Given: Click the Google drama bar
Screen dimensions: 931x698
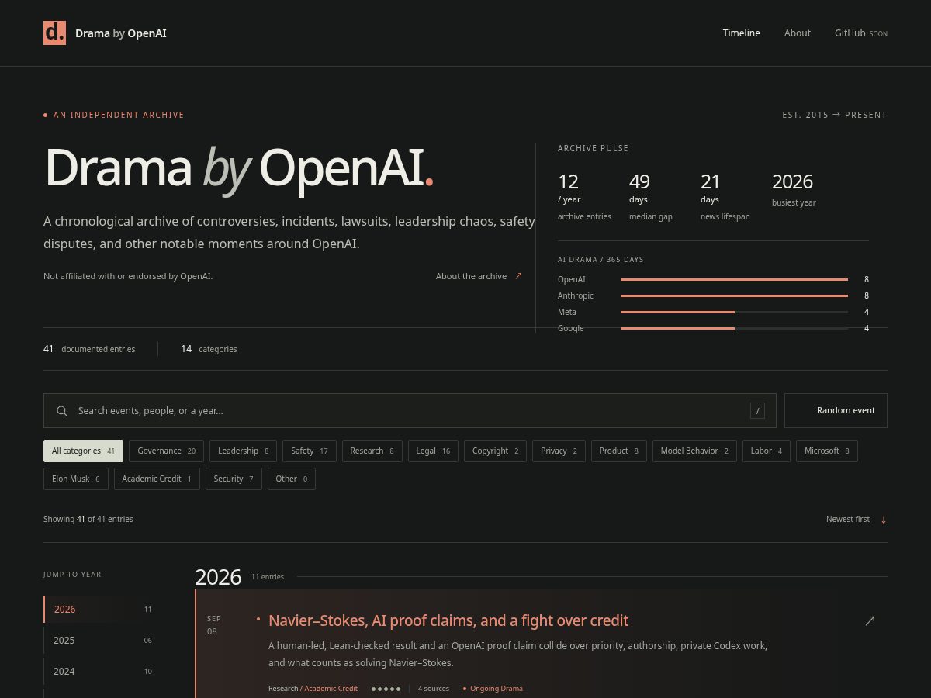Looking at the screenshot, I should [734, 328].
